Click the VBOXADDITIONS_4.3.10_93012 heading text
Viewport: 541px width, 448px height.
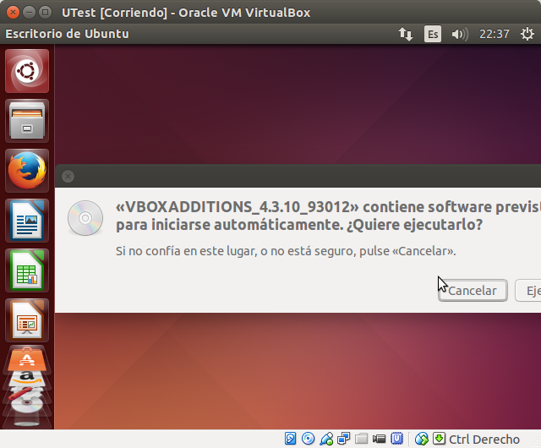pyautogui.click(x=238, y=207)
